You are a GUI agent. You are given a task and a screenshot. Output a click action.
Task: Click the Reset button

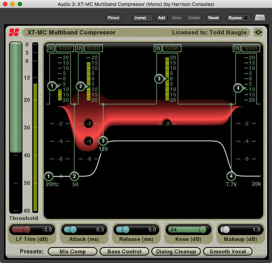[x=213, y=18]
